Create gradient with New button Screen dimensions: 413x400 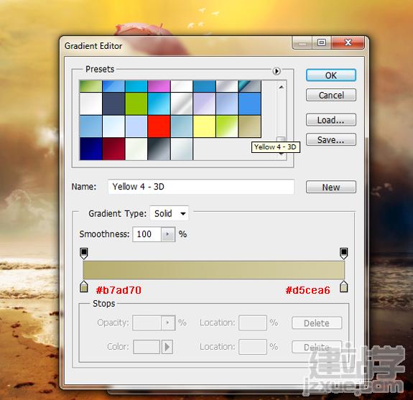pos(331,187)
